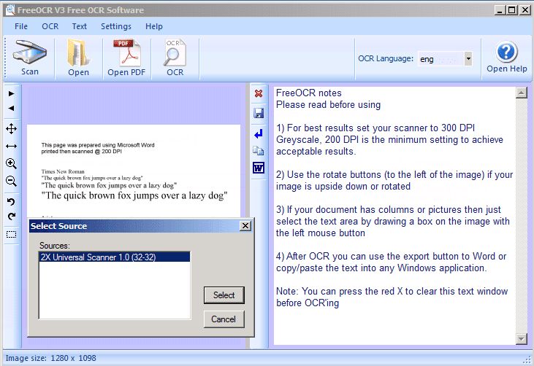Export text to Word icon
The width and height of the screenshot is (534, 366).
[x=259, y=168]
